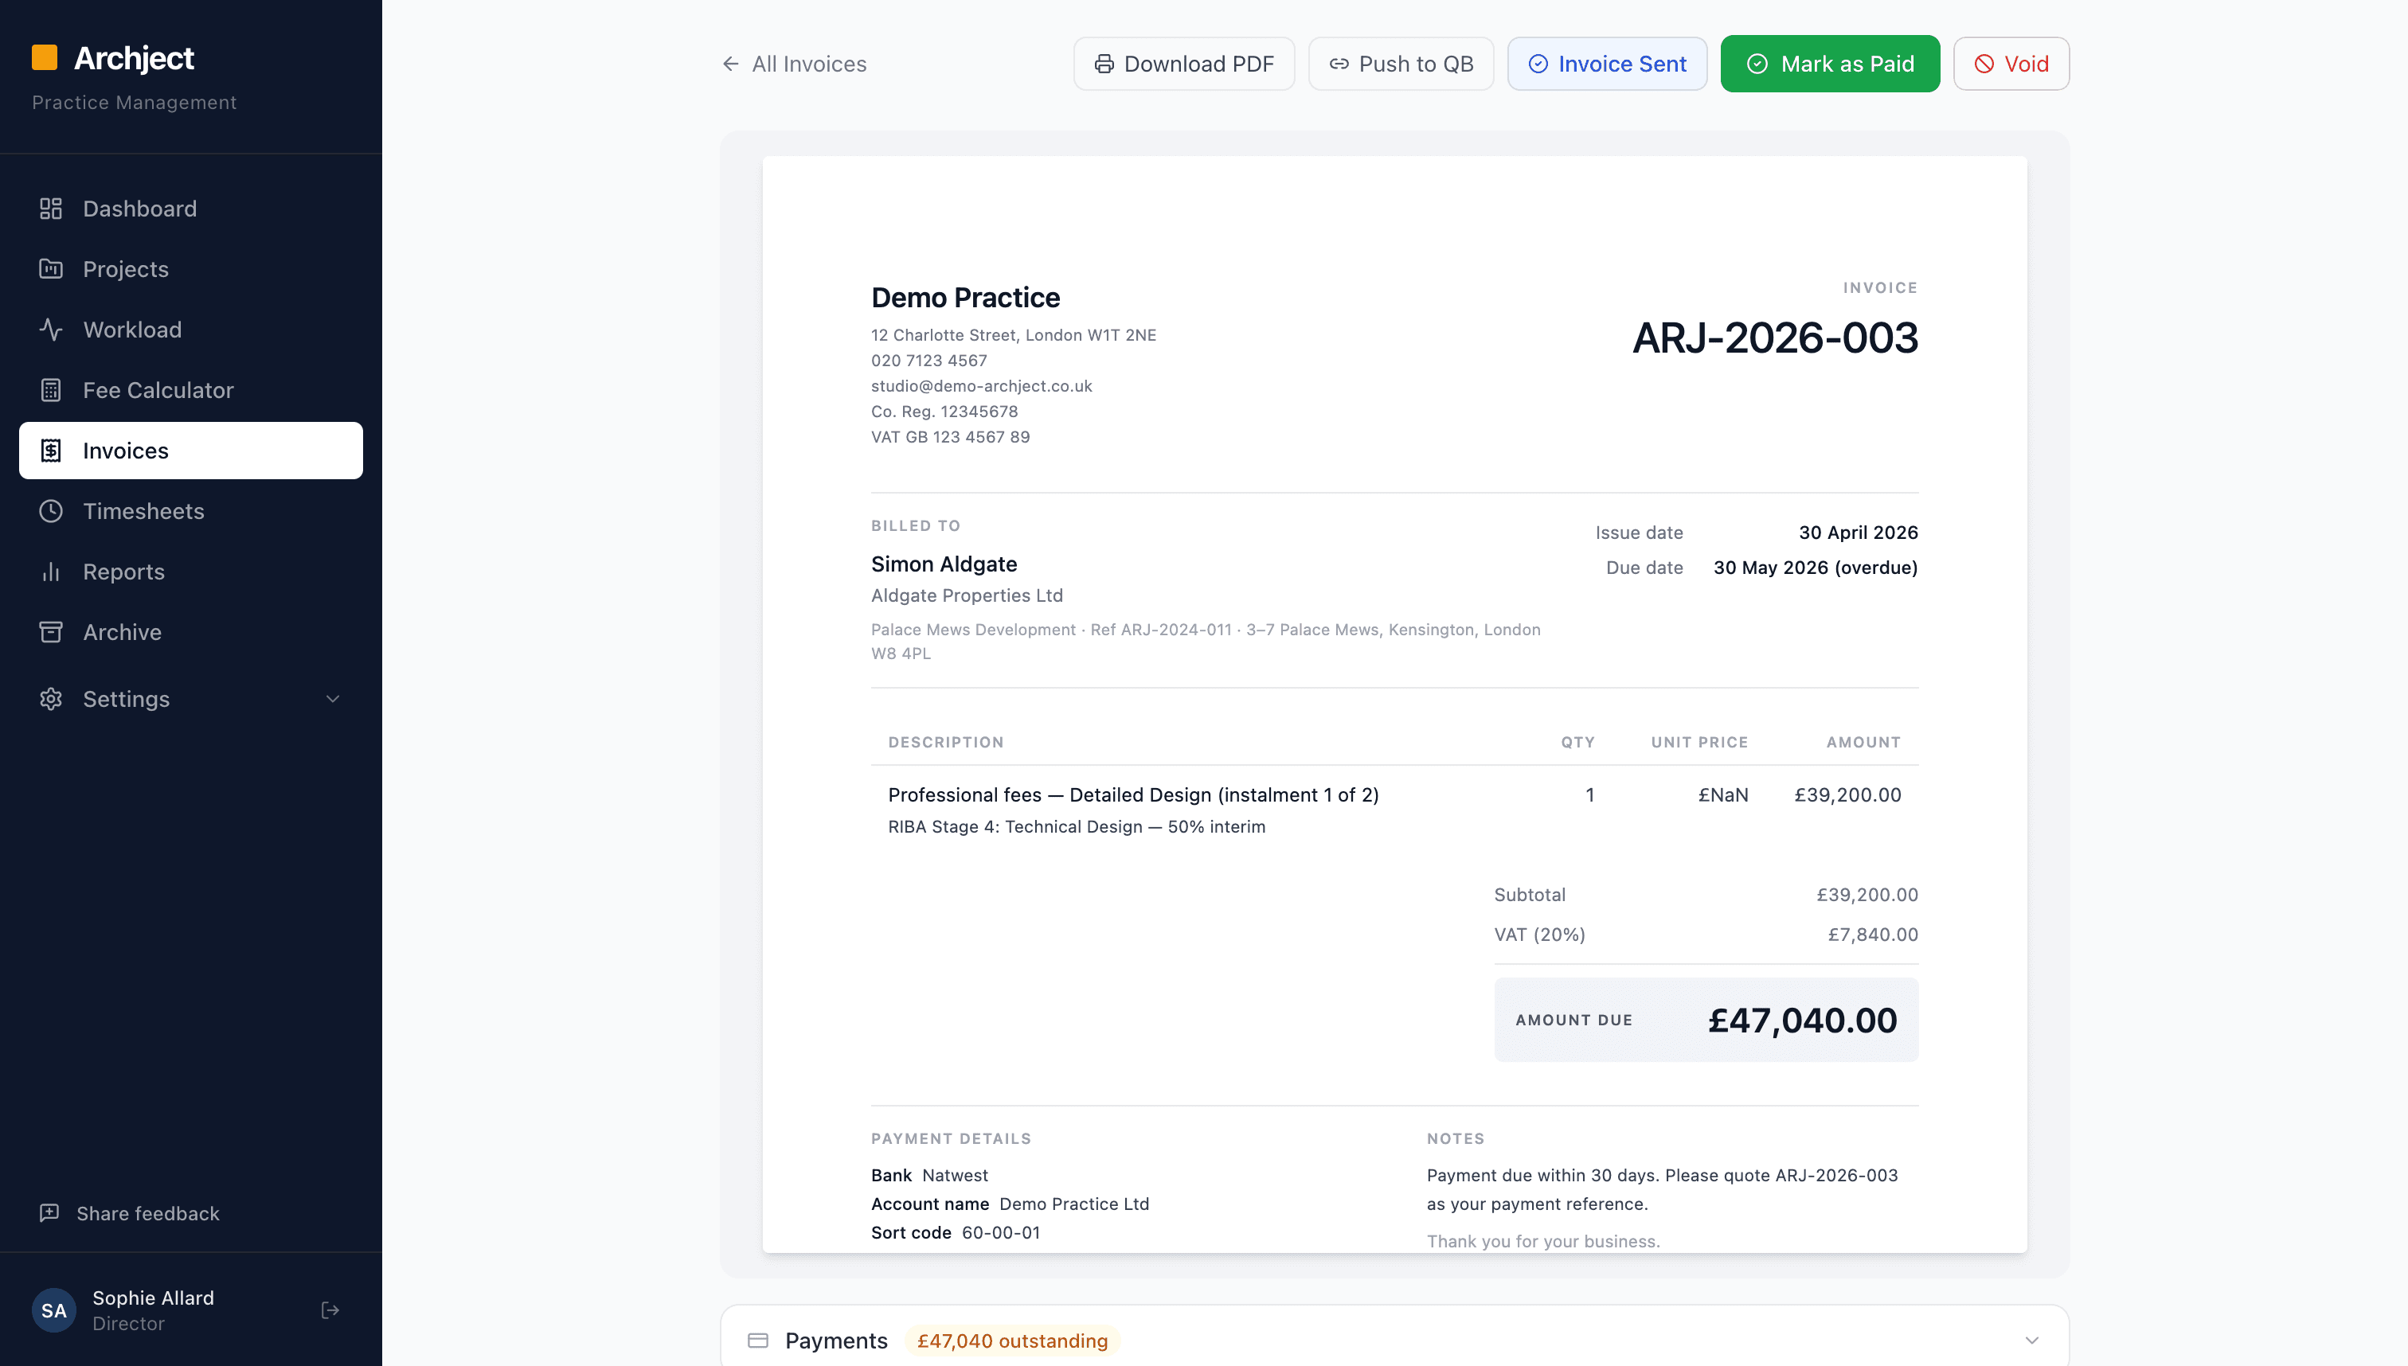Click the Dashboard grid icon
The image size is (2408, 1366).
[x=51, y=209]
